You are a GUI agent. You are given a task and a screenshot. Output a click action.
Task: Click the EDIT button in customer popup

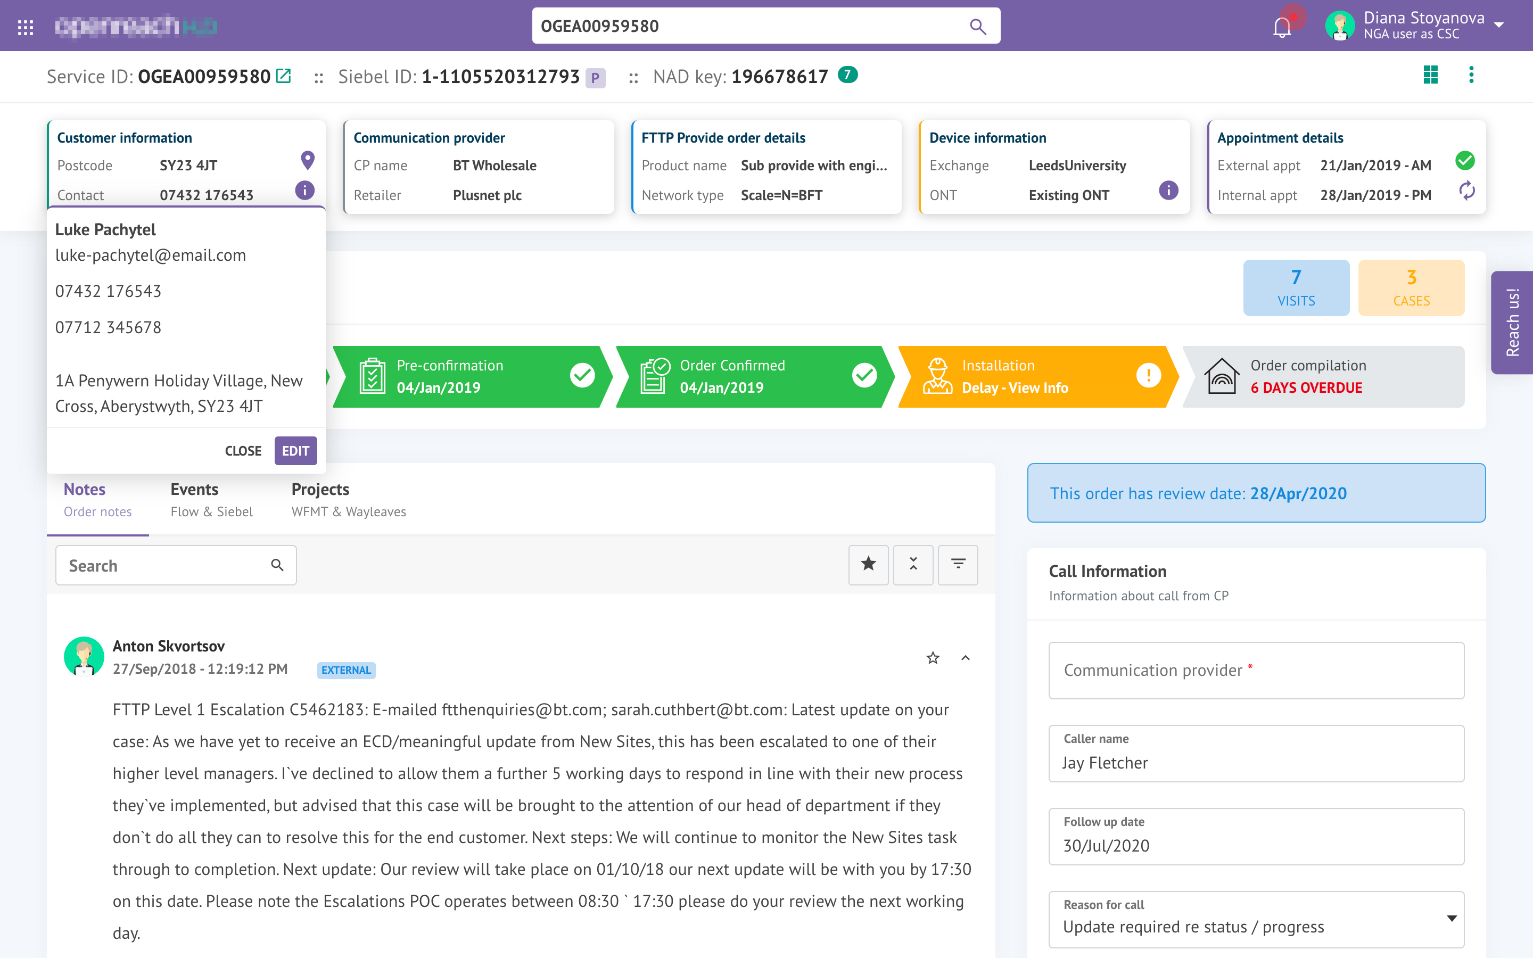coord(295,450)
